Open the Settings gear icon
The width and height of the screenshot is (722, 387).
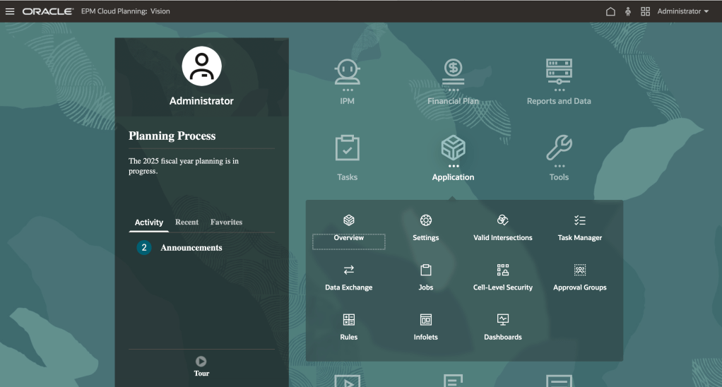point(426,220)
